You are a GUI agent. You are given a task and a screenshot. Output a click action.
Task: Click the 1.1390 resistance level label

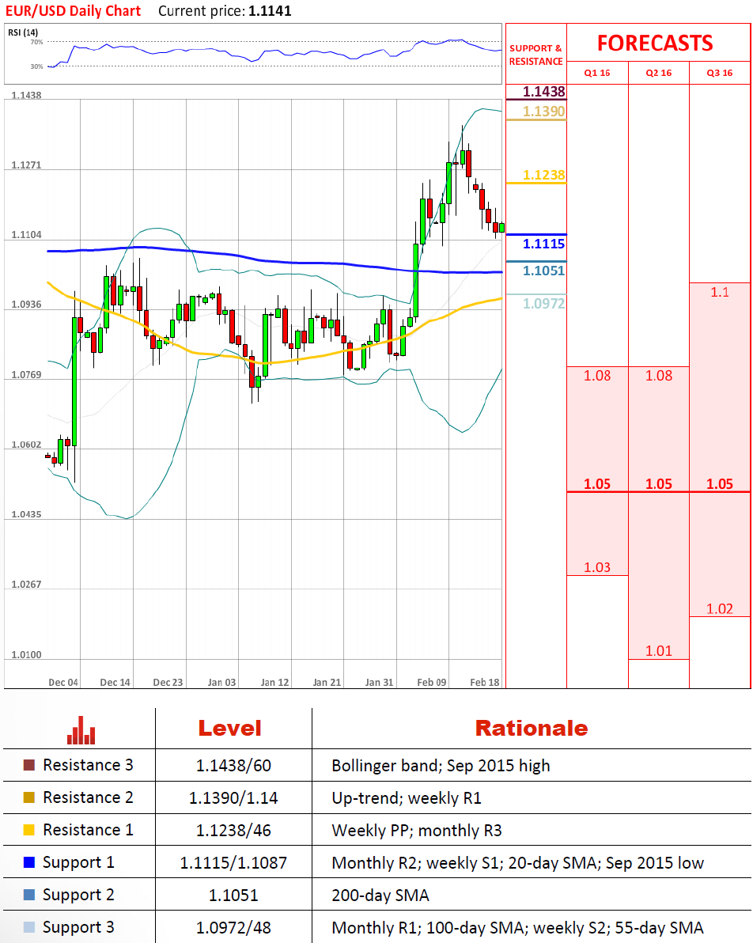(543, 112)
